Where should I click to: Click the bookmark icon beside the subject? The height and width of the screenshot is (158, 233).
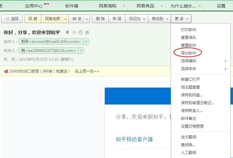67,33
